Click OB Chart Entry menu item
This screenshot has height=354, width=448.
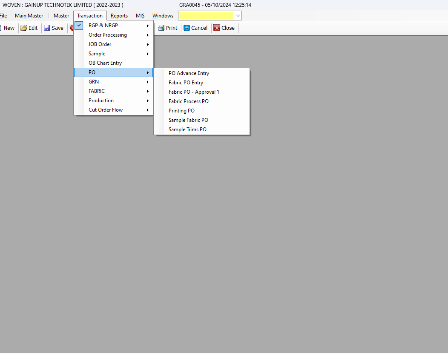click(105, 63)
